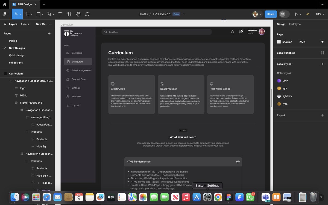Viewport: 328px width, 205px height.
Task: Open the Resources components tool
Action: [69, 14]
